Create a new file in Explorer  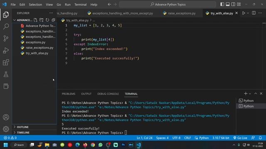35,20
